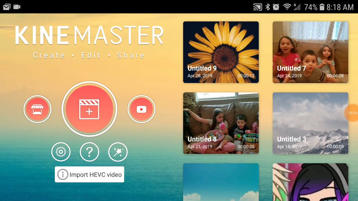Open the help question mark
This screenshot has width=358, height=201.
(89, 152)
